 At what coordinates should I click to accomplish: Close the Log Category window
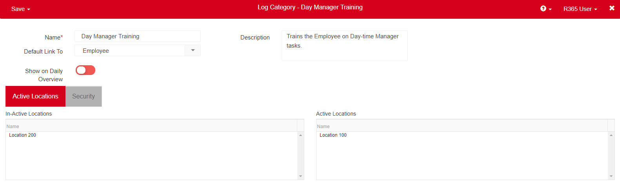612,8
